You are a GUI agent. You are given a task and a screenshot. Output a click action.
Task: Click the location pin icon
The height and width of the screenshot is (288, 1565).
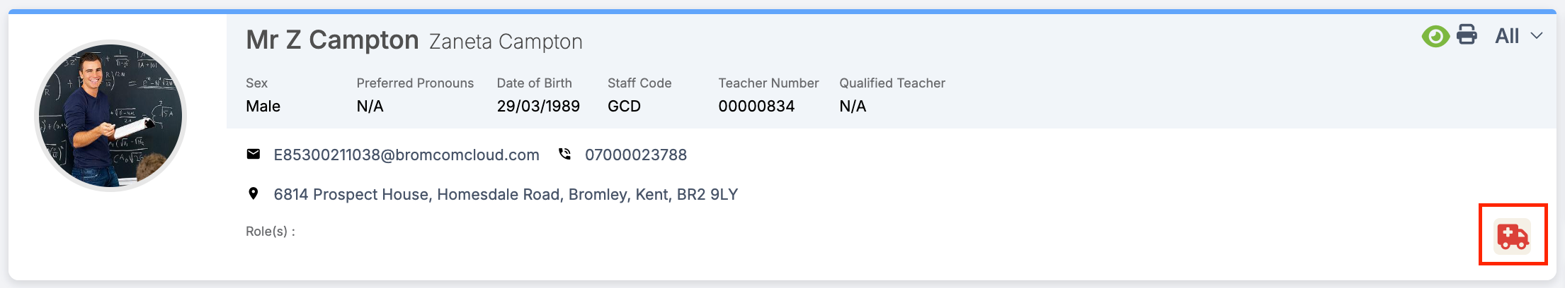tap(254, 193)
